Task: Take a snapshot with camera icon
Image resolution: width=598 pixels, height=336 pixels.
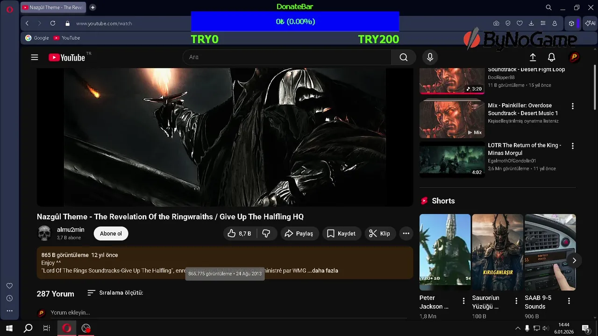Action: pos(496,23)
